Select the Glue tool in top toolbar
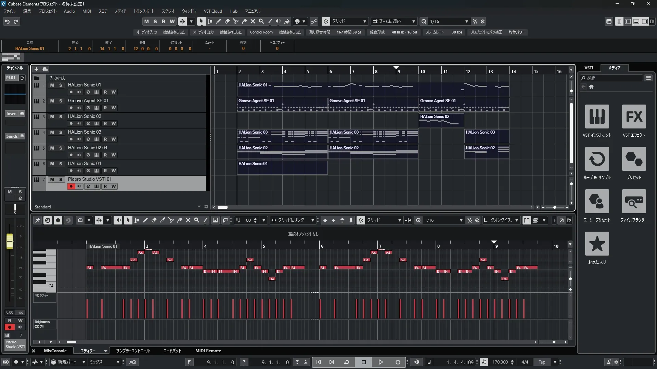 244,21
